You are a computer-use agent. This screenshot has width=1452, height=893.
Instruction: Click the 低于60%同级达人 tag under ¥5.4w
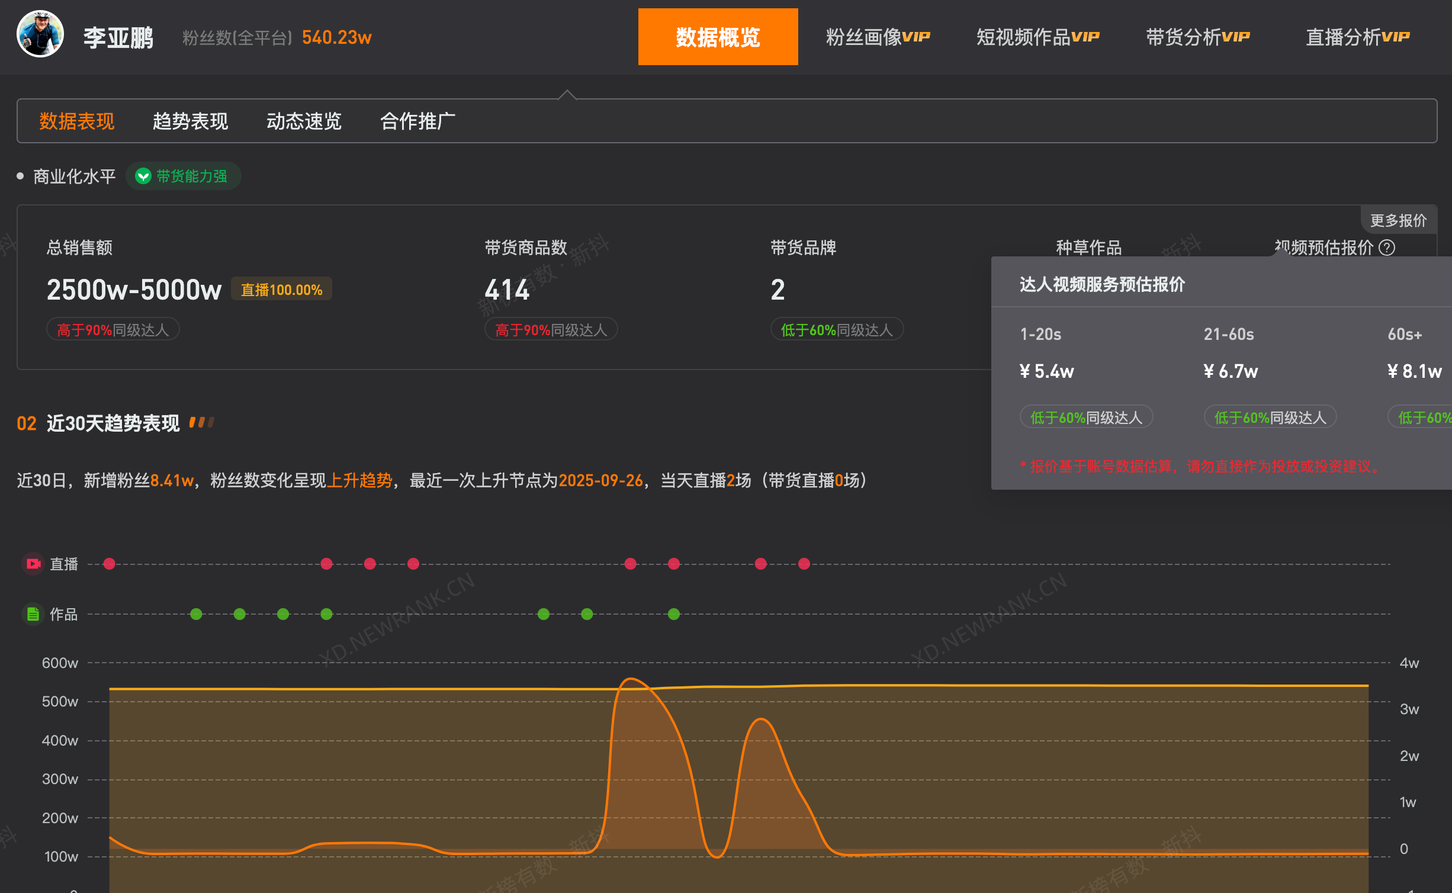coord(1086,417)
